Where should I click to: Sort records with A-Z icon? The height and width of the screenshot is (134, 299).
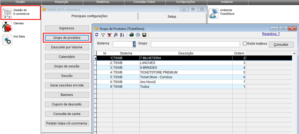(122, 35)
